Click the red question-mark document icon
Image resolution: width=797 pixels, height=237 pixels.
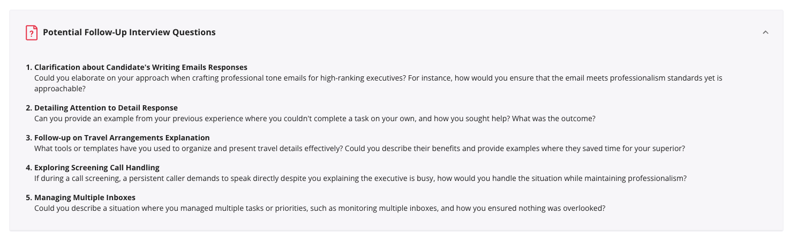coord(32,33)
